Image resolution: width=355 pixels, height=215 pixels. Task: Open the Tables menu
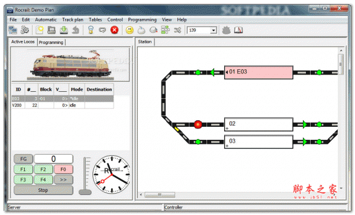pos(95,20)
